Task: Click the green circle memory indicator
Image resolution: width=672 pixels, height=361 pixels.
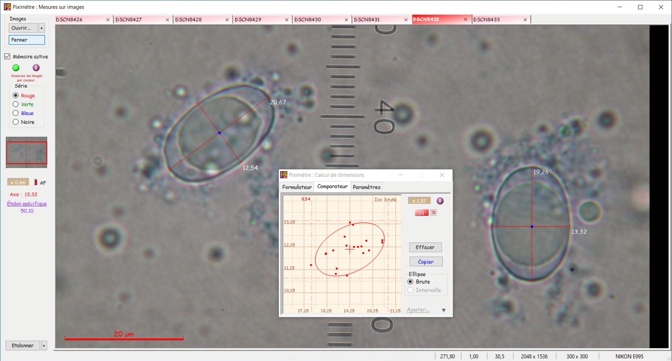Action: click(16, 68)
